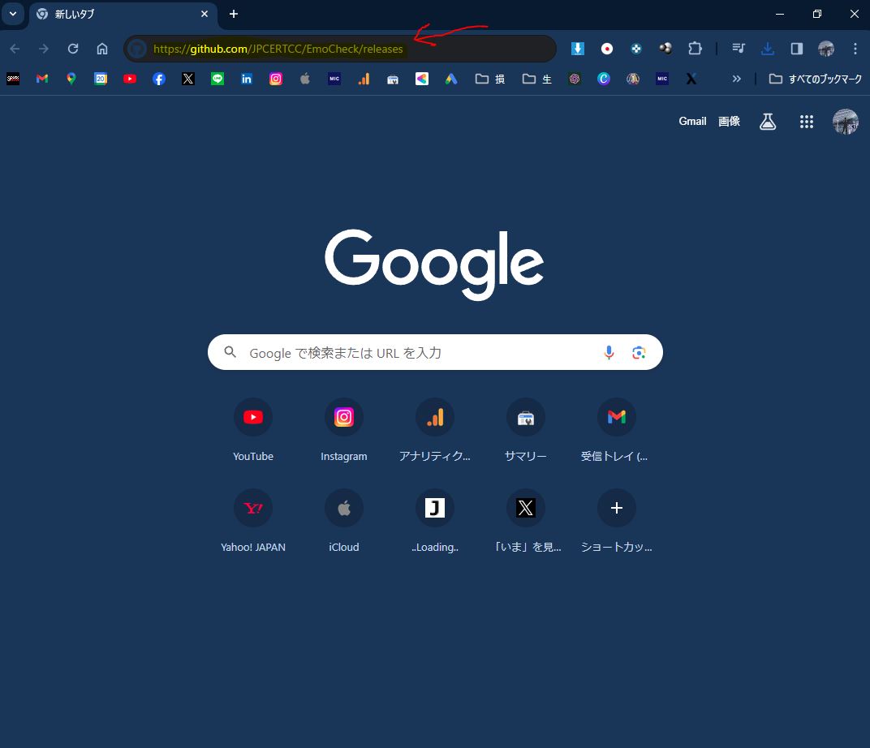The width and height of the screenshot is (870, 748).
Task: Click the Search Labs flask icon
Action: (x=768, y=122)
